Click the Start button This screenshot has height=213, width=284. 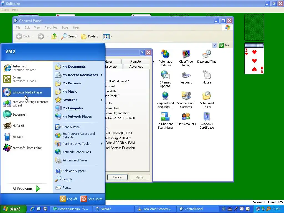(x=13, y=209)
